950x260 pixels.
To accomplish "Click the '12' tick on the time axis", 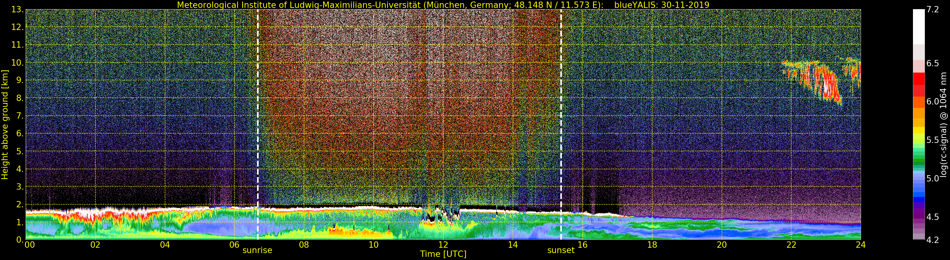I will tap(443, 245).
